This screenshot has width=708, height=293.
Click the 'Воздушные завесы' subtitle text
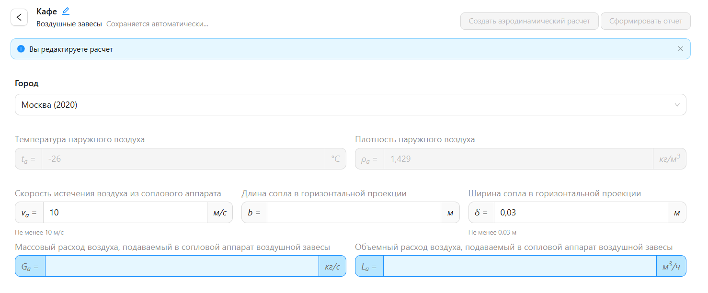[x=69, y=24]
